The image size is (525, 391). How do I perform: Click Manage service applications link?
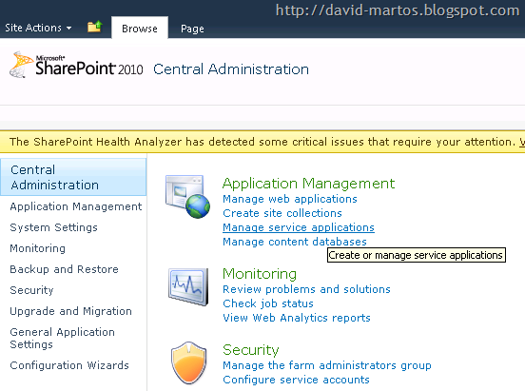[x=299, y=227]
